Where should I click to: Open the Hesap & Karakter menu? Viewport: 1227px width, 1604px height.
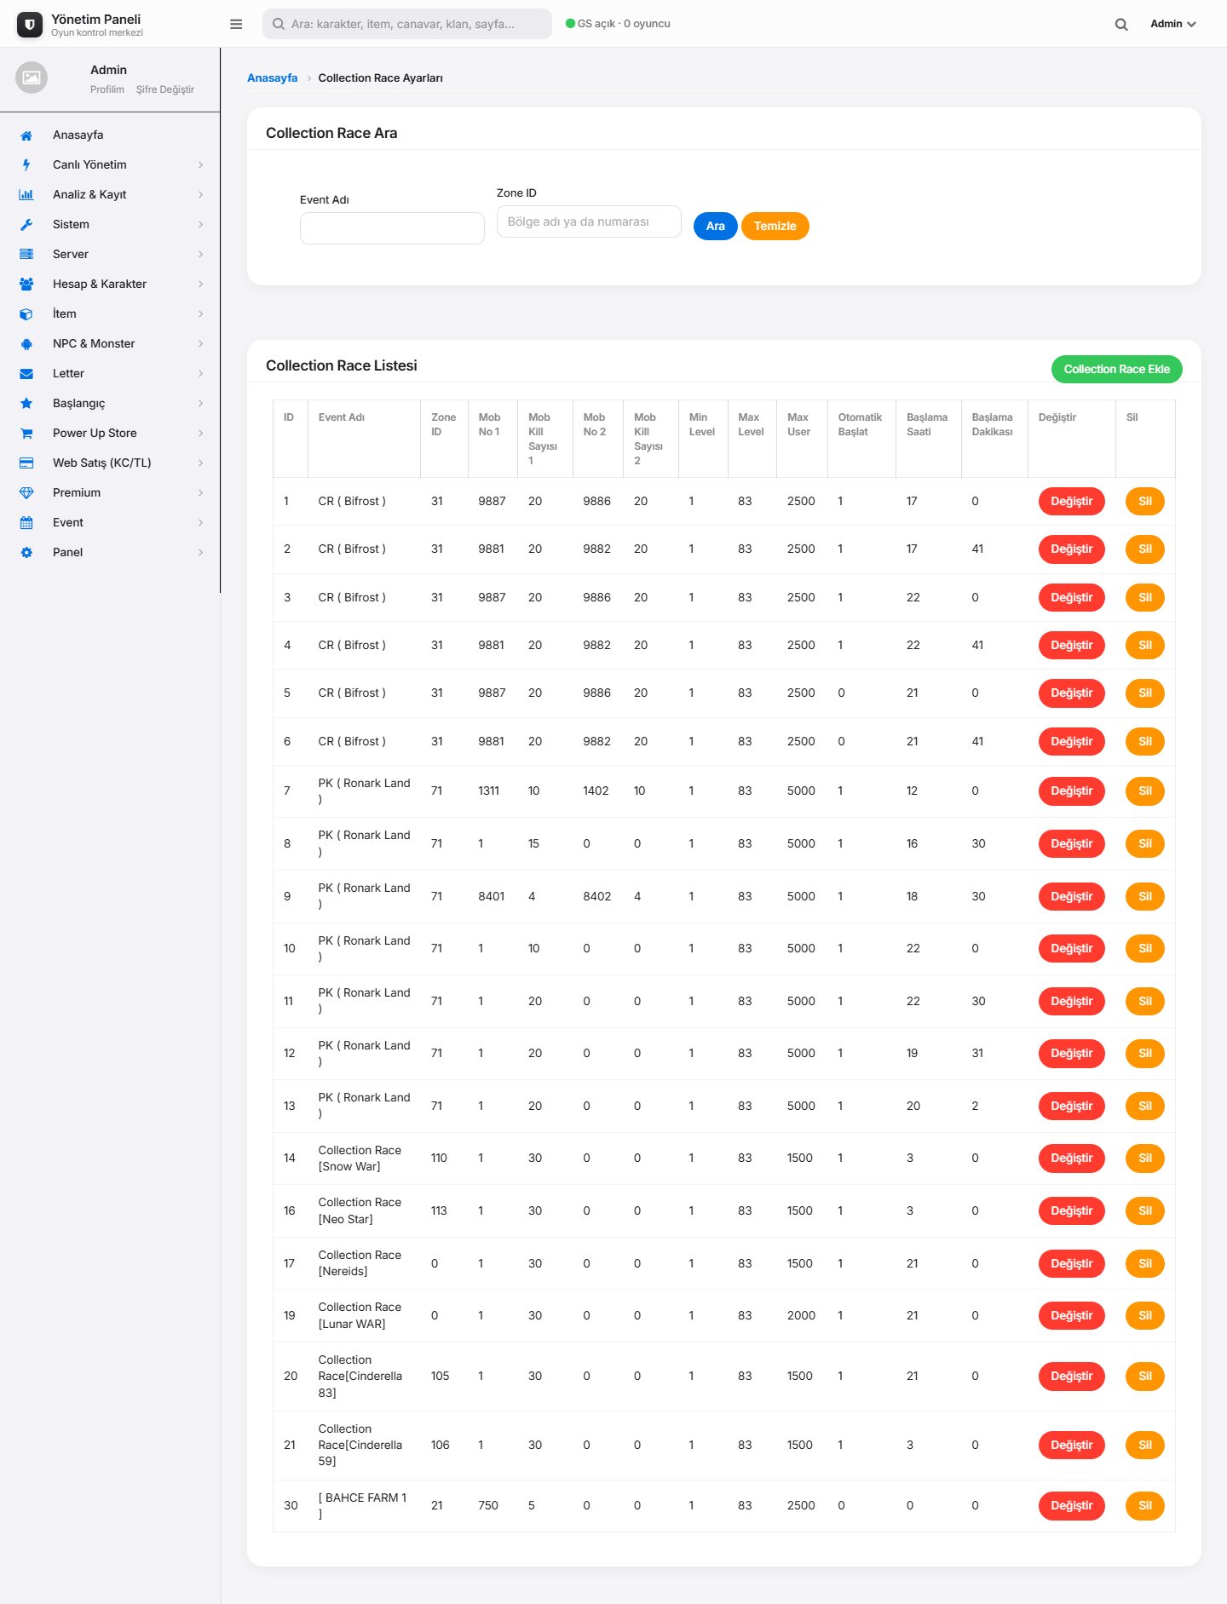coord(110,284)
